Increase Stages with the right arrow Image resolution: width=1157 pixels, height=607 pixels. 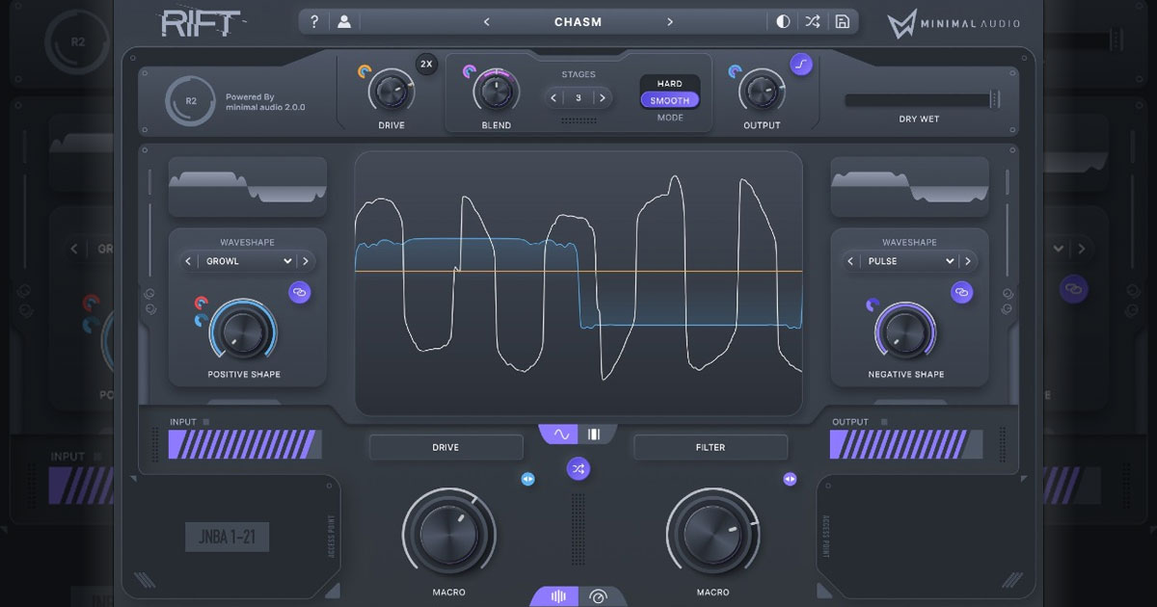pyautogui.click(x=602, y=97)
